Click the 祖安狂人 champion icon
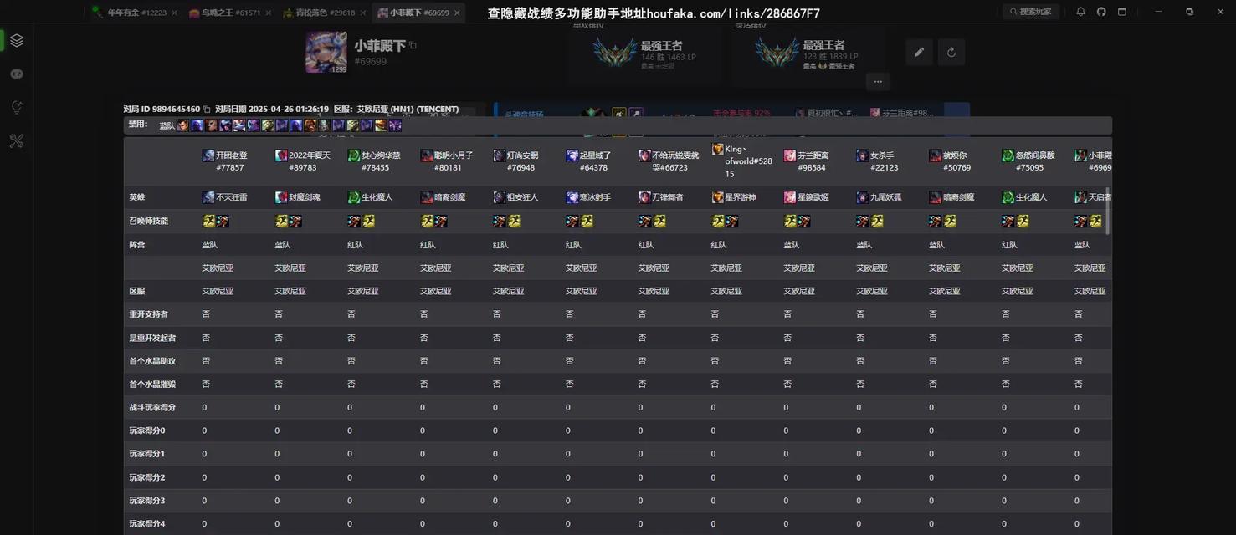The height and width of the screenshot is (535, 1236). pos(500,197)
